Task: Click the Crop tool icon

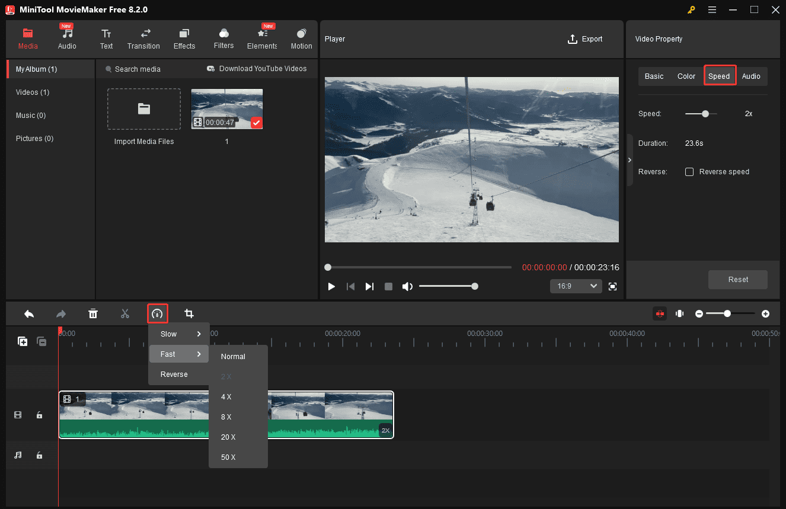Action: click(x=189, y=313)
